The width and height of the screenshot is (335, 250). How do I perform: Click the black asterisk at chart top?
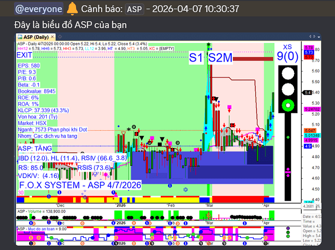coord(208,45)
